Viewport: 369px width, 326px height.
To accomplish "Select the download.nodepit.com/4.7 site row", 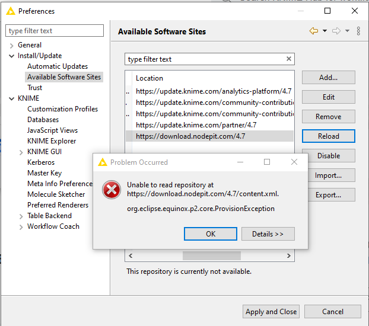I will [209, 136].
